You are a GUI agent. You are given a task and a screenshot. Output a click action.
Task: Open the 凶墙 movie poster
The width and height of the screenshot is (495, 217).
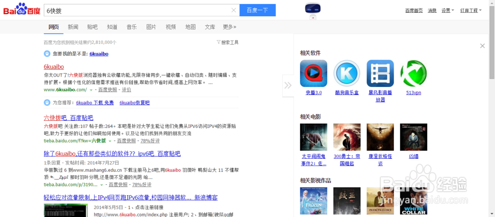[x=413, y=137]
